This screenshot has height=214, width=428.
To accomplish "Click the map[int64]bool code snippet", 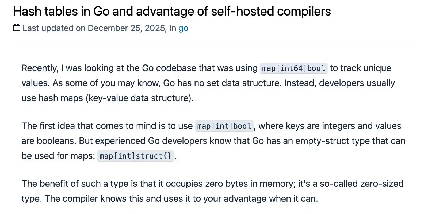I will [293, 68].
